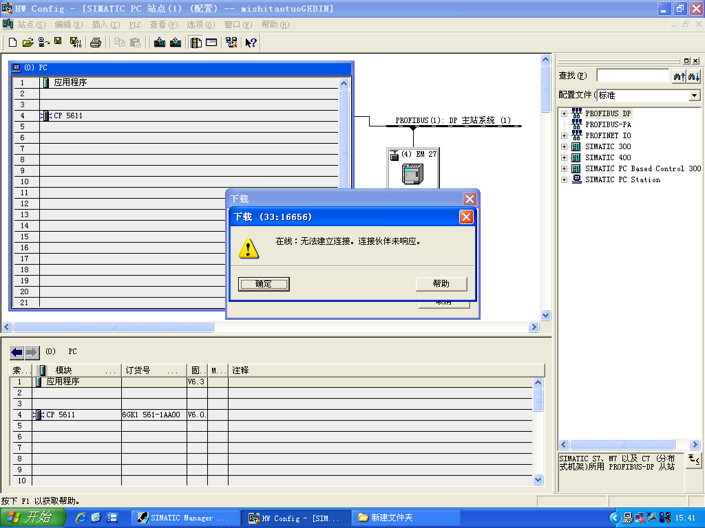
Task: Close the 下载 (33:16656) error dialog
Action: click(466, 217)
